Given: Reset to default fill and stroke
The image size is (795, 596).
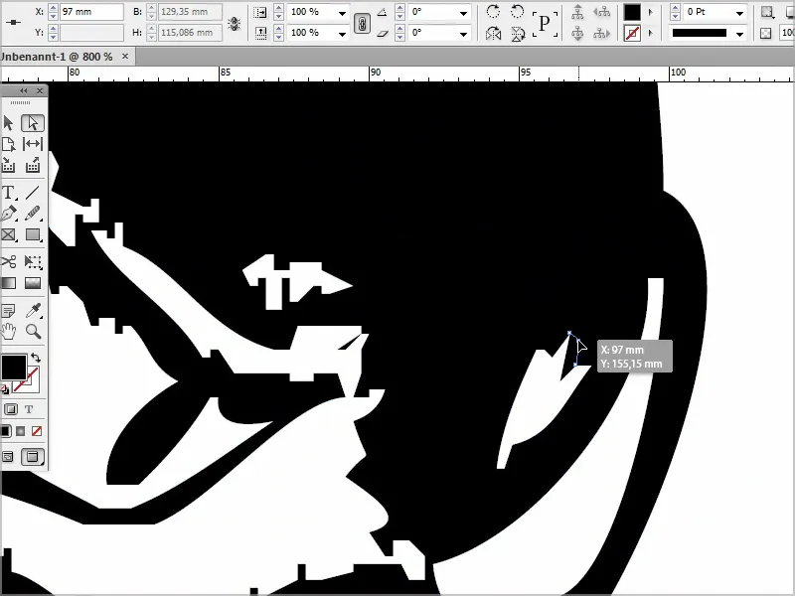Looking at the screenshot, I should (5, 389).
